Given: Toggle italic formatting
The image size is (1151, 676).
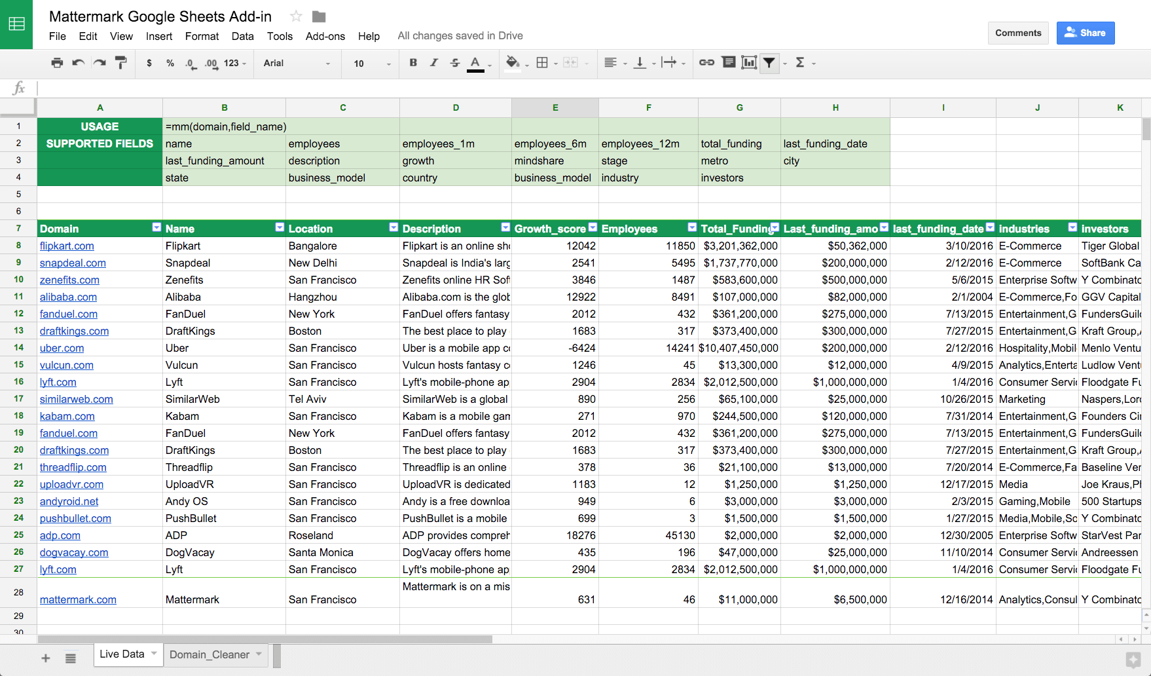Looking at the screenshot, I should [x=433, y=63].
